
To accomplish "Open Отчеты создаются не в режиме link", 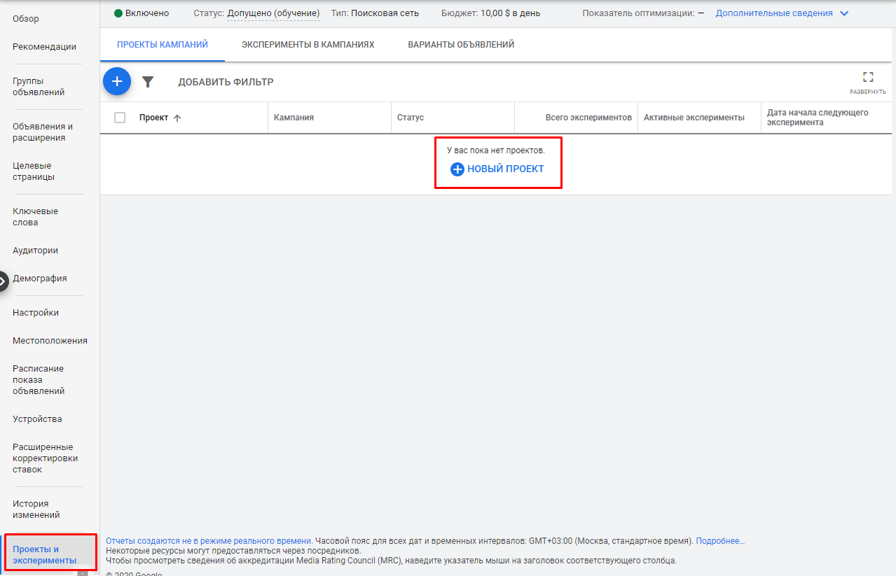I will 209,541.
